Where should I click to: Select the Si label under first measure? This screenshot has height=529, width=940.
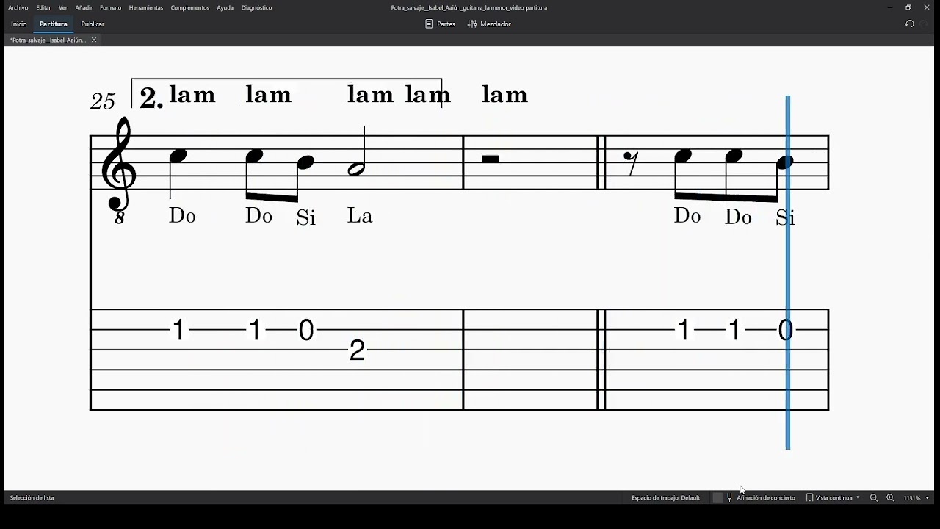click(x=306, y=217)
